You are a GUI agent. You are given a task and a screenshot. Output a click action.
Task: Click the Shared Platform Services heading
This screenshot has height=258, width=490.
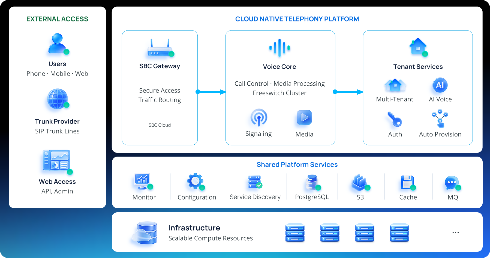(x=297, y=164)
